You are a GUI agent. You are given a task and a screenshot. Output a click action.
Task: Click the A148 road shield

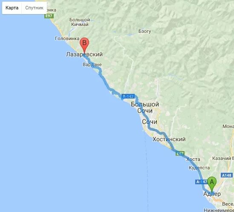tap(226, 175)
